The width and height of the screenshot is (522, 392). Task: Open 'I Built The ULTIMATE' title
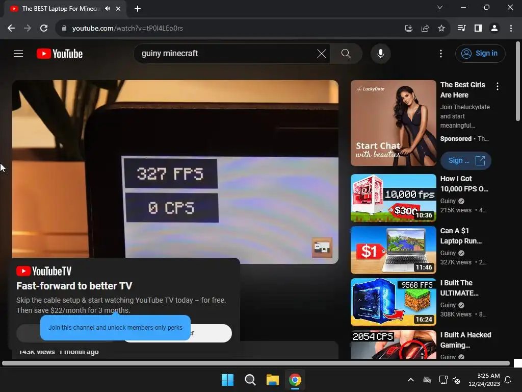[x=459, y=288]
